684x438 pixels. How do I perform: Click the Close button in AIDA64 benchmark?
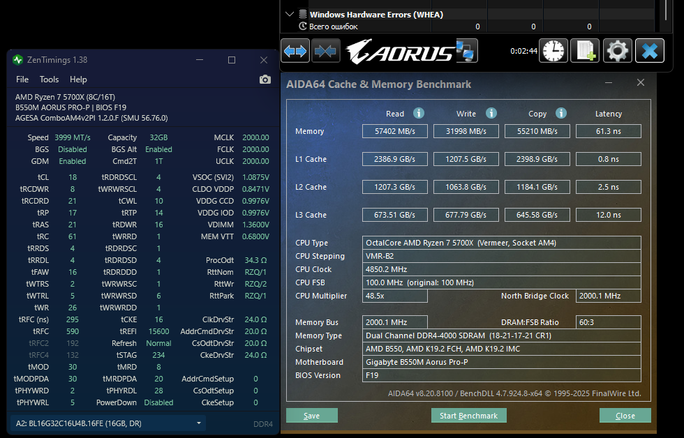(x=625, y=416)
